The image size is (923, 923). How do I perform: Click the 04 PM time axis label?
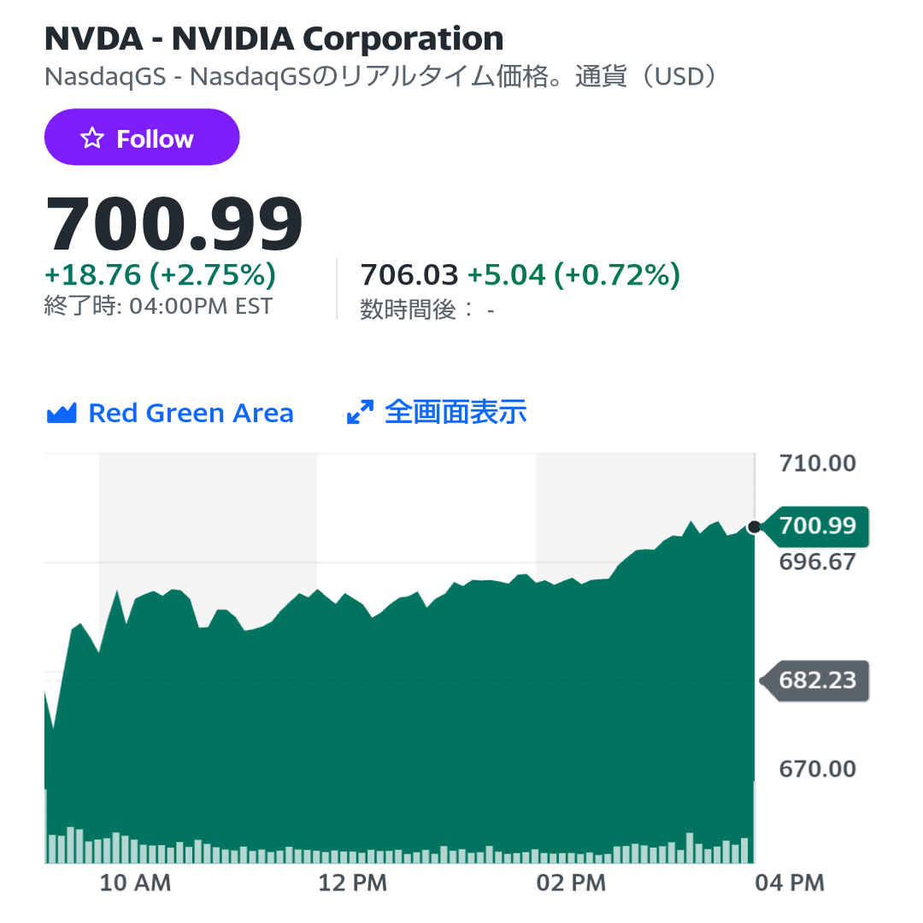790,883
